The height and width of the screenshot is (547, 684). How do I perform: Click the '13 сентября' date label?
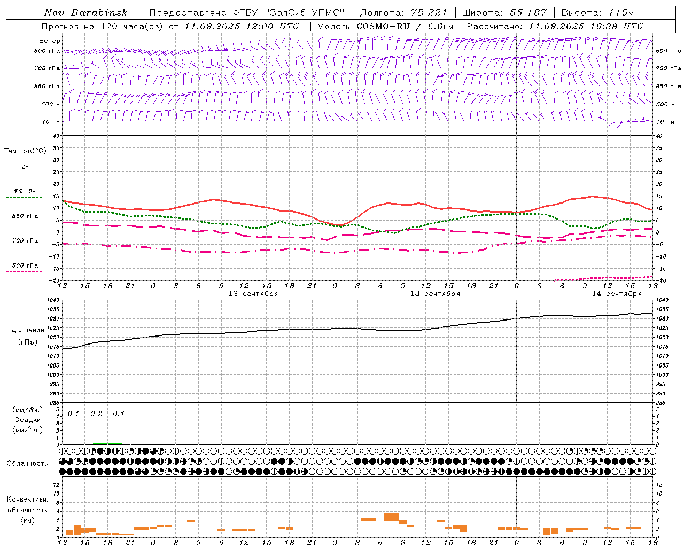(435, 294)
